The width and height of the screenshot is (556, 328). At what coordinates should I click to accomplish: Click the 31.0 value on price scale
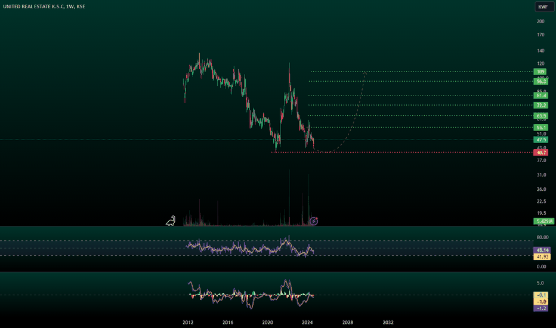point(541,175)
